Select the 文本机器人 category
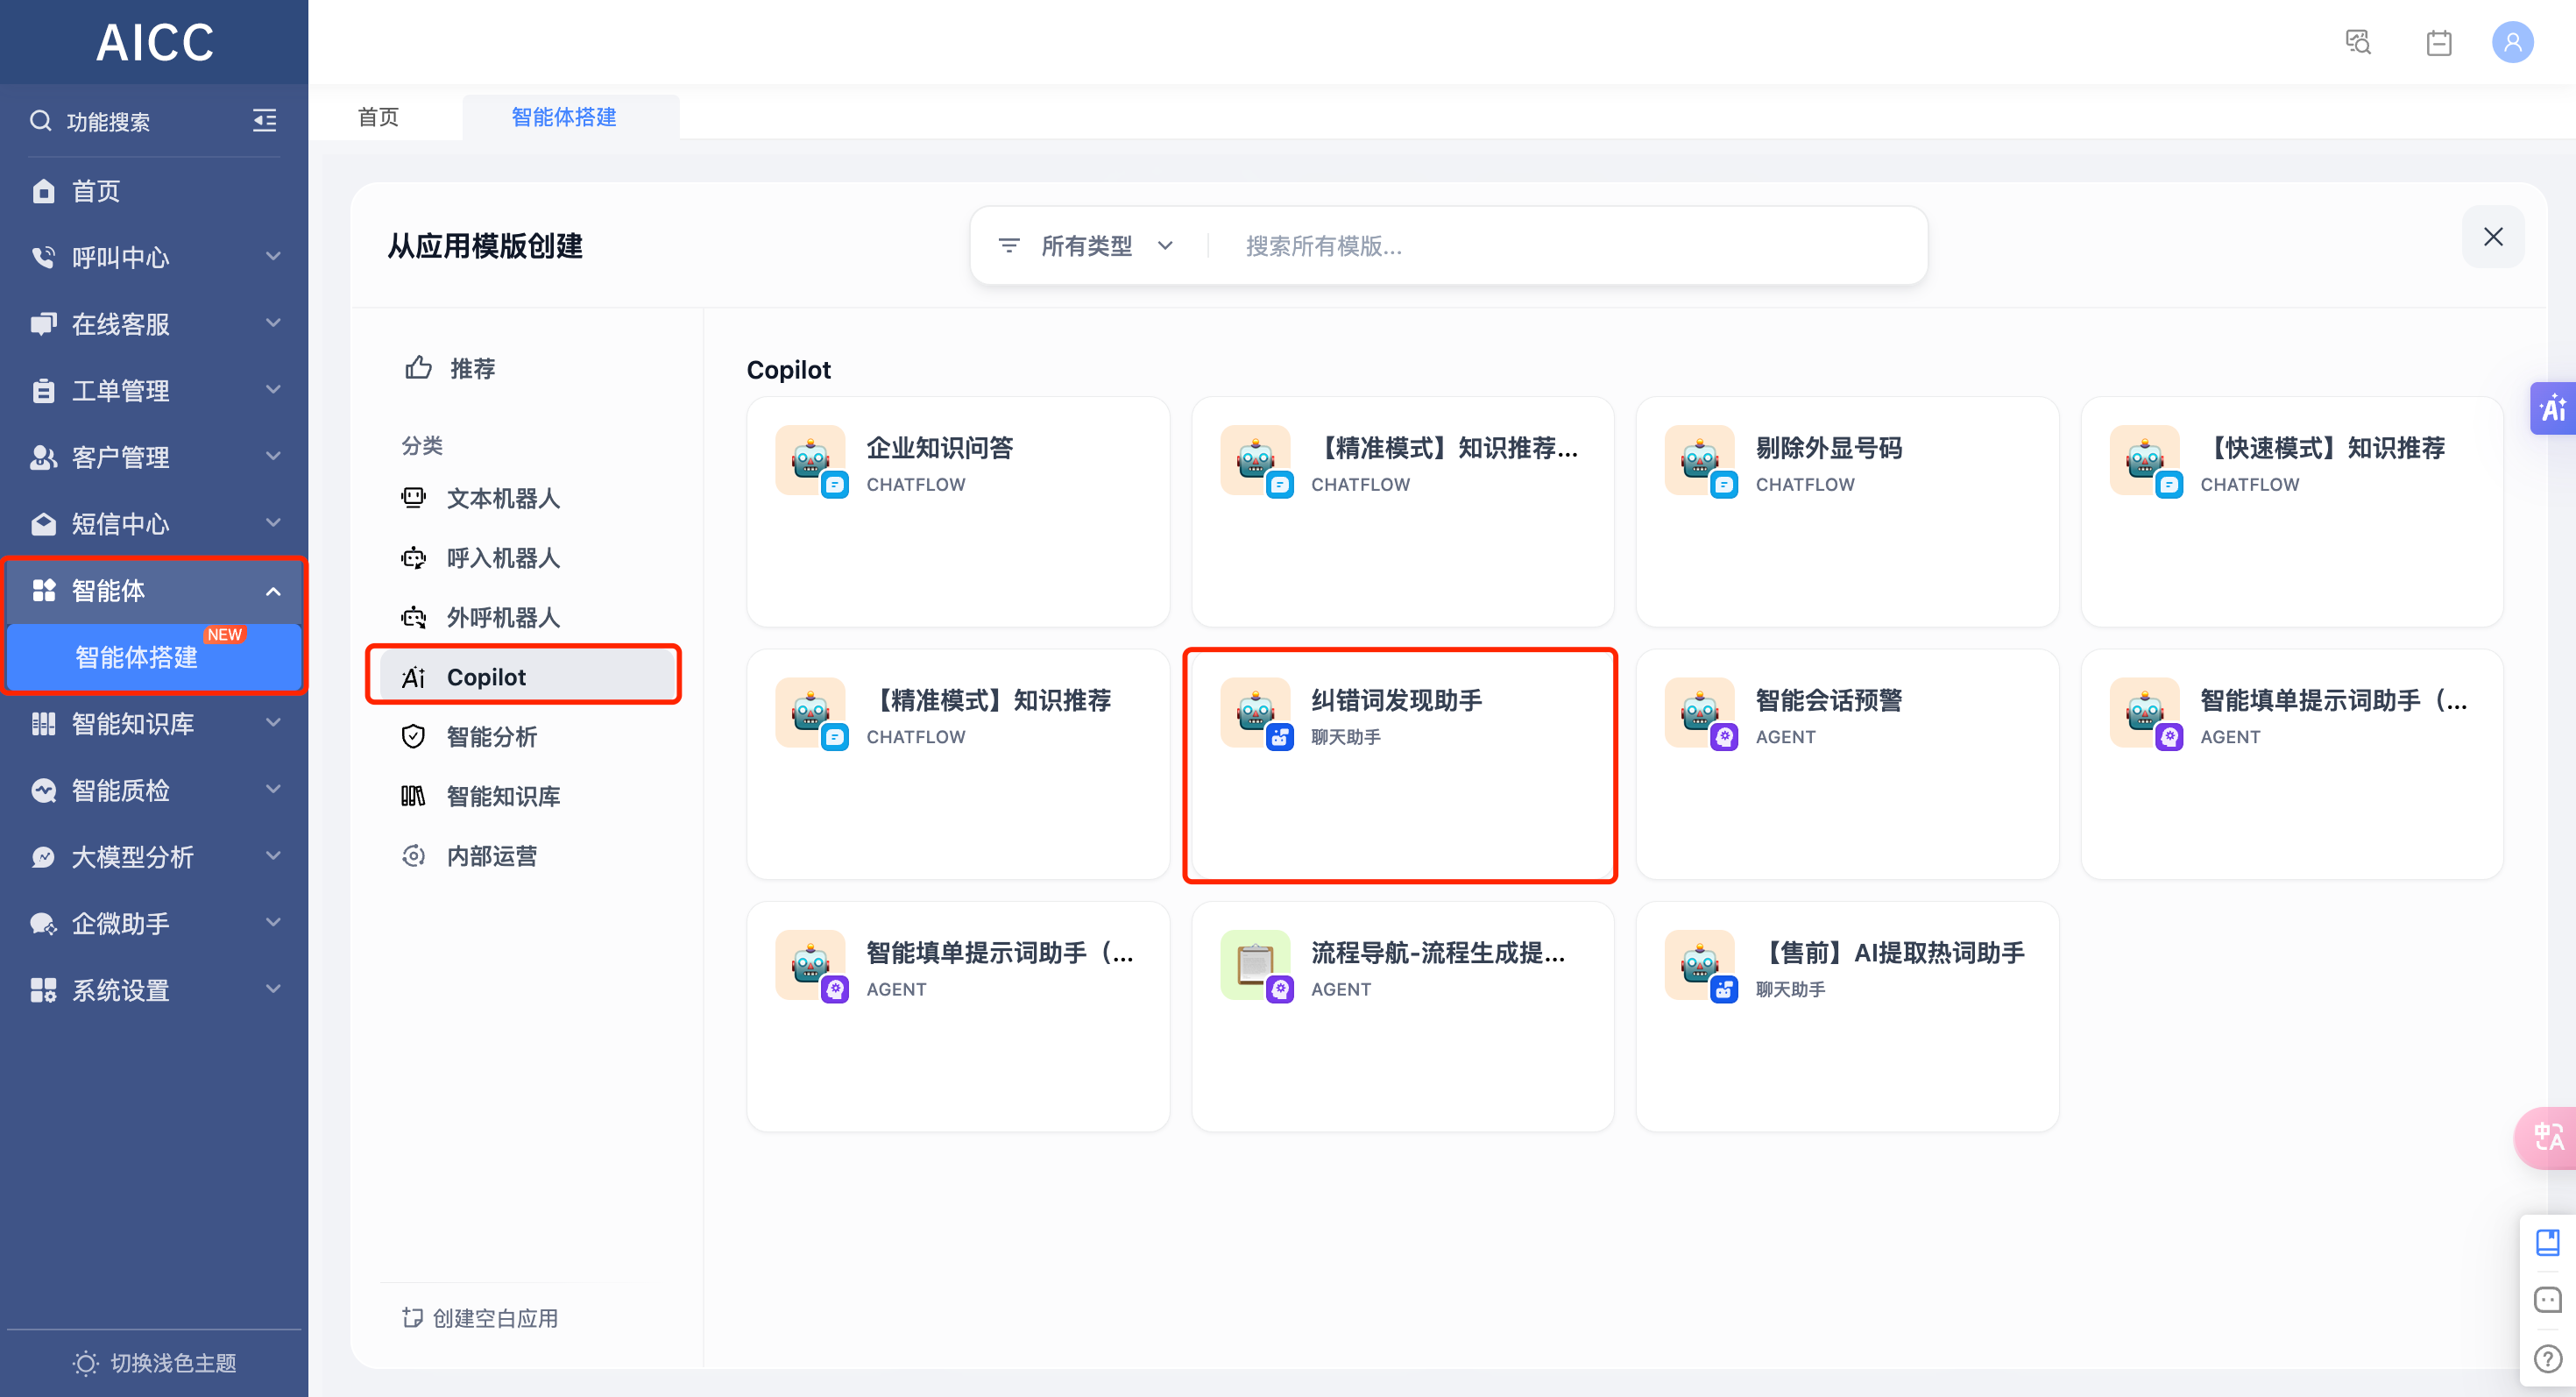2576x1397 pixels. (x=527, y=498)
